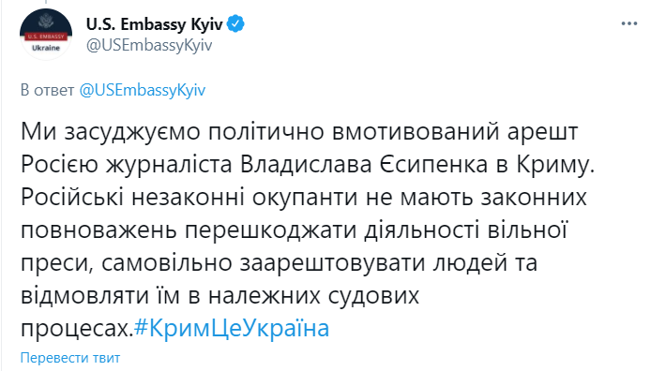
Task: Click the word 'процесах.' before the hashtag
Action: [x=77, y=329]
